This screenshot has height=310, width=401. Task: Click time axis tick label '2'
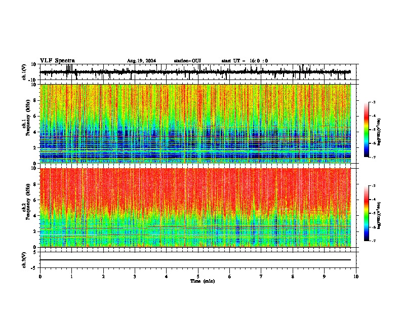103,277
